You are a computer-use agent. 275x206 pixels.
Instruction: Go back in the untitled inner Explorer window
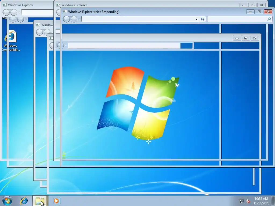[x=53, y=46]
